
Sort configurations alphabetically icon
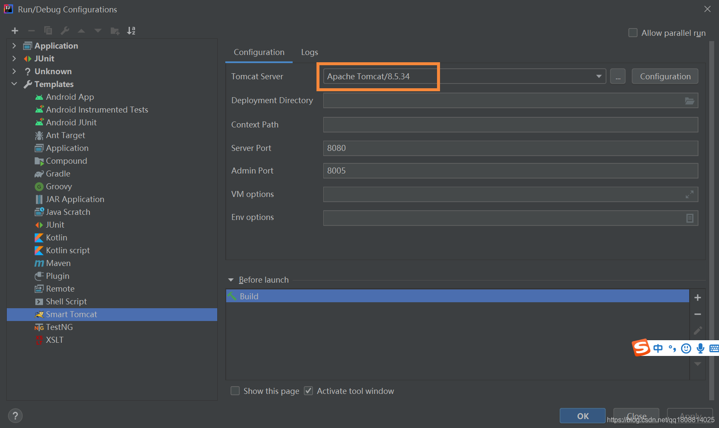point(131,31)
